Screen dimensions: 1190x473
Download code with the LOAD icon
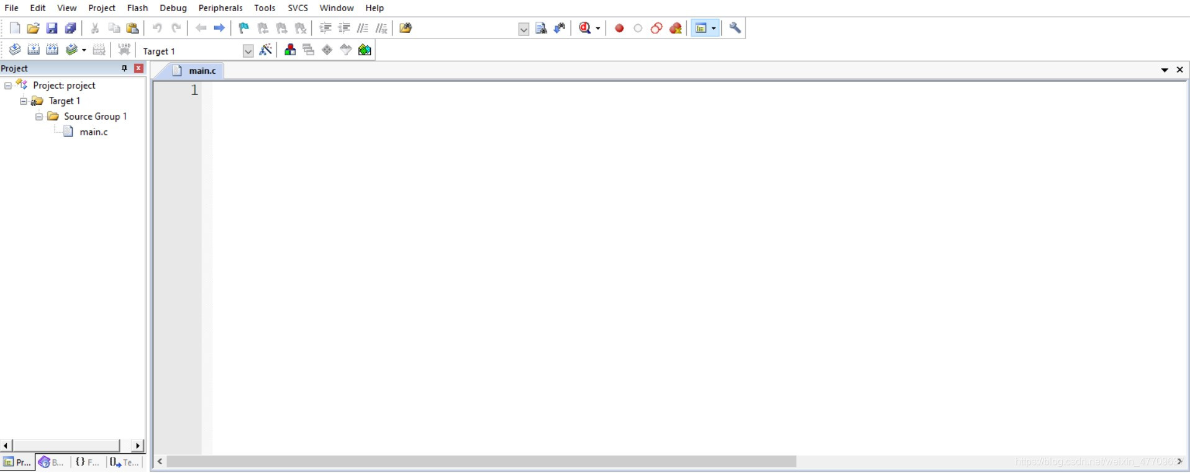pos(124,50)
